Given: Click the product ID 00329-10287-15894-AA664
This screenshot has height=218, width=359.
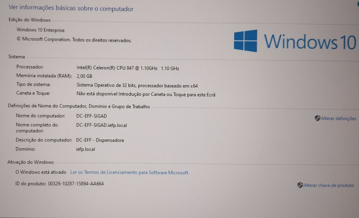Looking at the screenshot, I should pos(76,184).
